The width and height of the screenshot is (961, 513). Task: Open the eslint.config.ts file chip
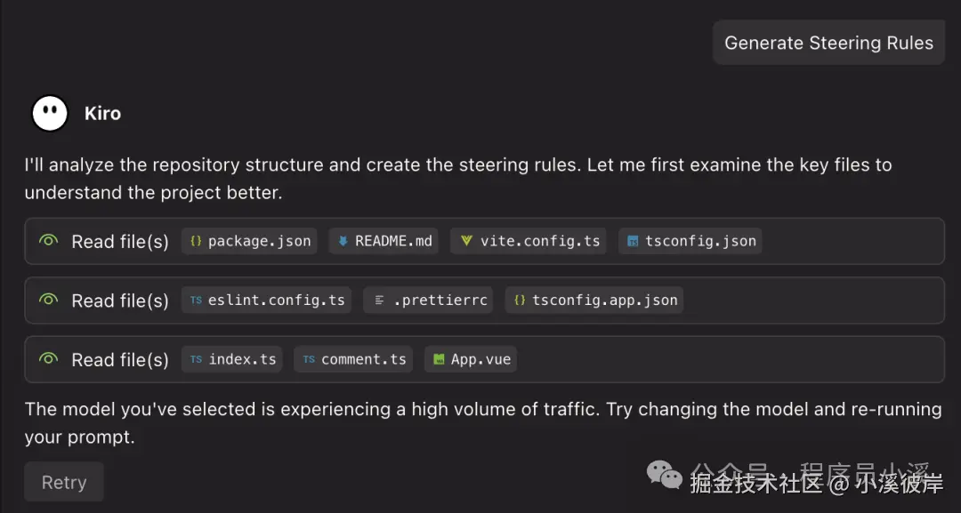pos(266,301)
